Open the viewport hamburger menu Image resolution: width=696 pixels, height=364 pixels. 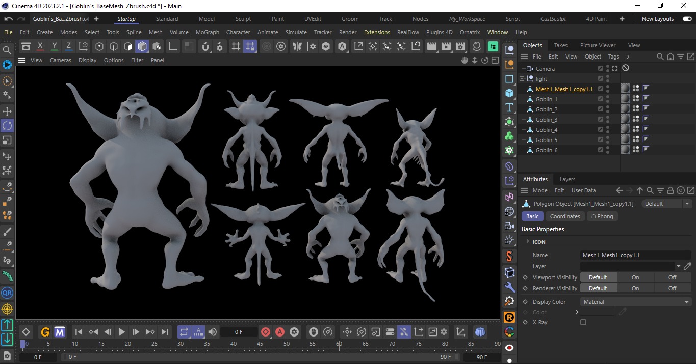coord(22,60)
